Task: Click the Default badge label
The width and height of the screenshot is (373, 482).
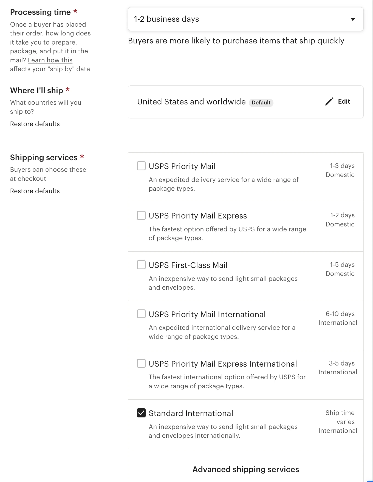Action: 261,103
